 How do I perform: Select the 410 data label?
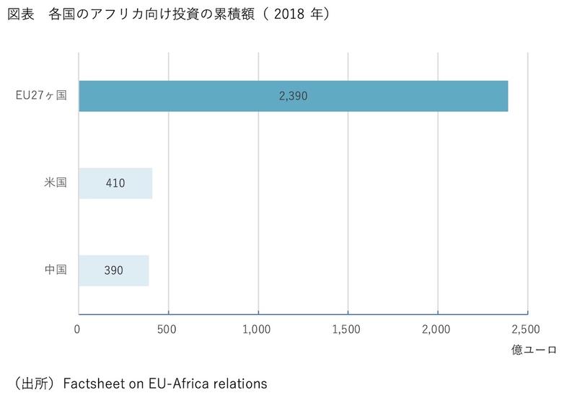pos(115,183)
